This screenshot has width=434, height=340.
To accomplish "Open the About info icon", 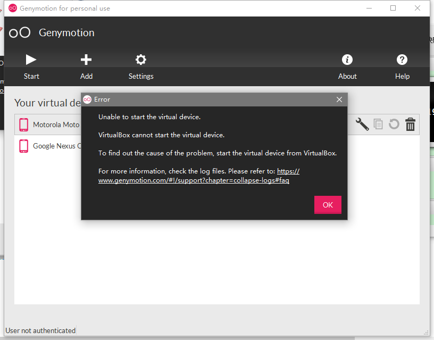I will (x=347, y=60).
